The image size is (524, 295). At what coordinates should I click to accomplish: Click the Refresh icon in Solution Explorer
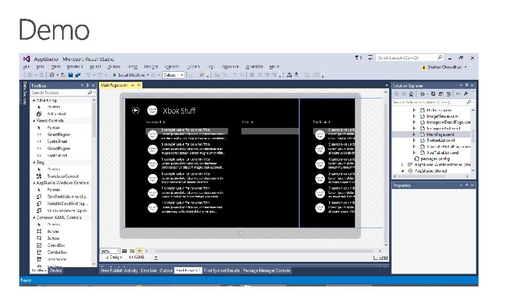click(433, 94)
